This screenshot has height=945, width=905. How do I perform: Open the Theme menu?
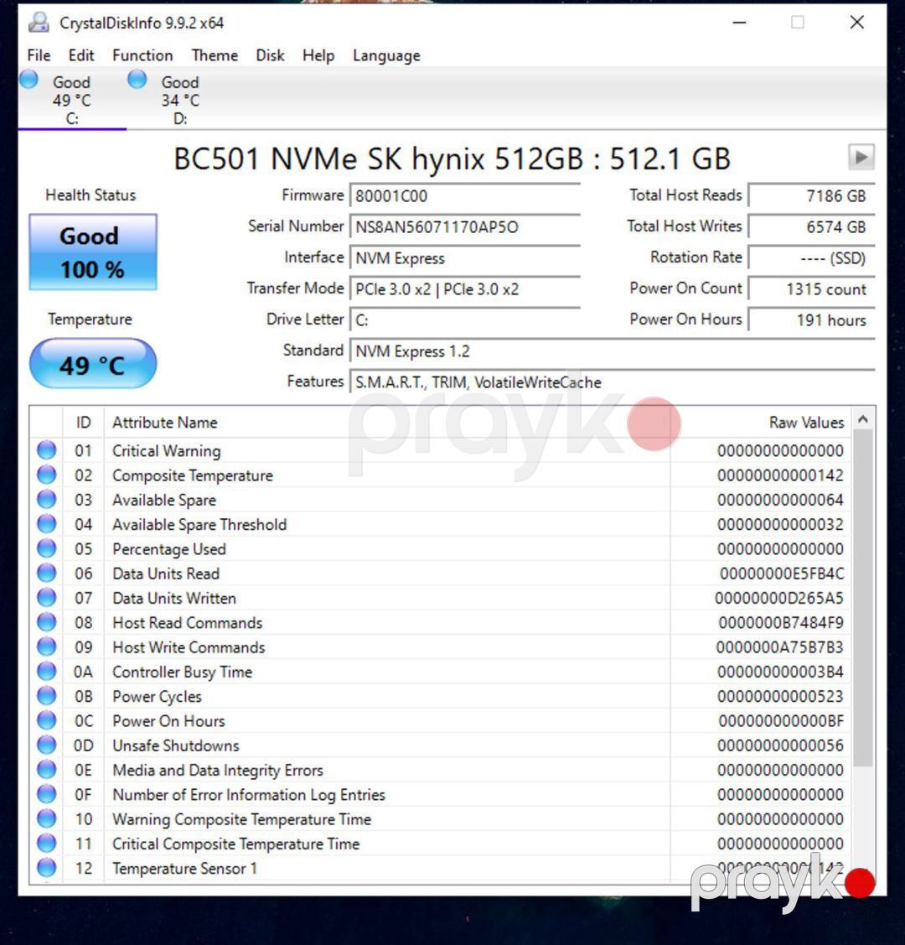click(215, 55)
